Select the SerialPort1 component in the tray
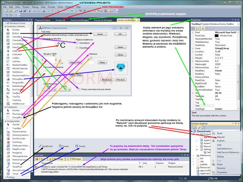 pyautogui.click(x=46, y=146)
